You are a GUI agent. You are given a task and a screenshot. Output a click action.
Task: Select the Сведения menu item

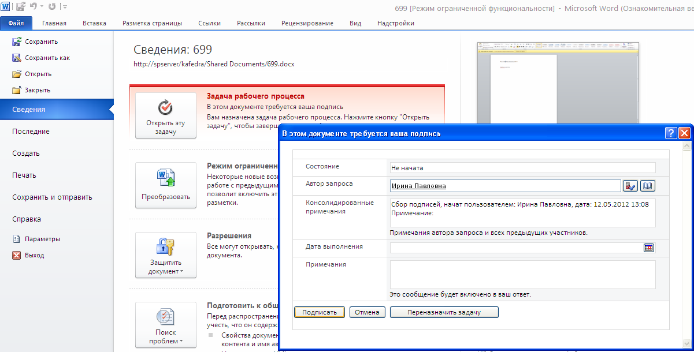point(57,109)
